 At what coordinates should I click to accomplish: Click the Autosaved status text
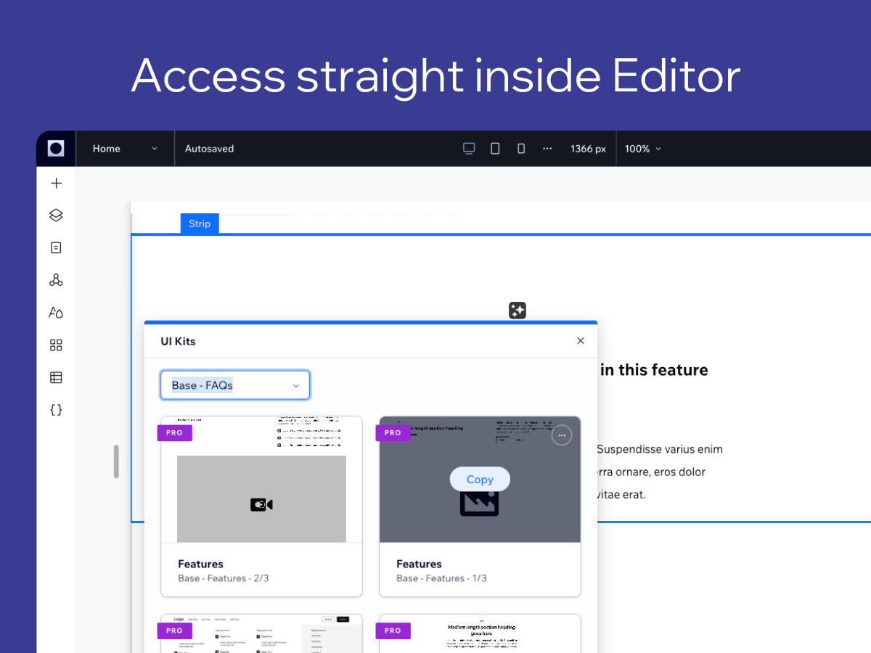210,148
